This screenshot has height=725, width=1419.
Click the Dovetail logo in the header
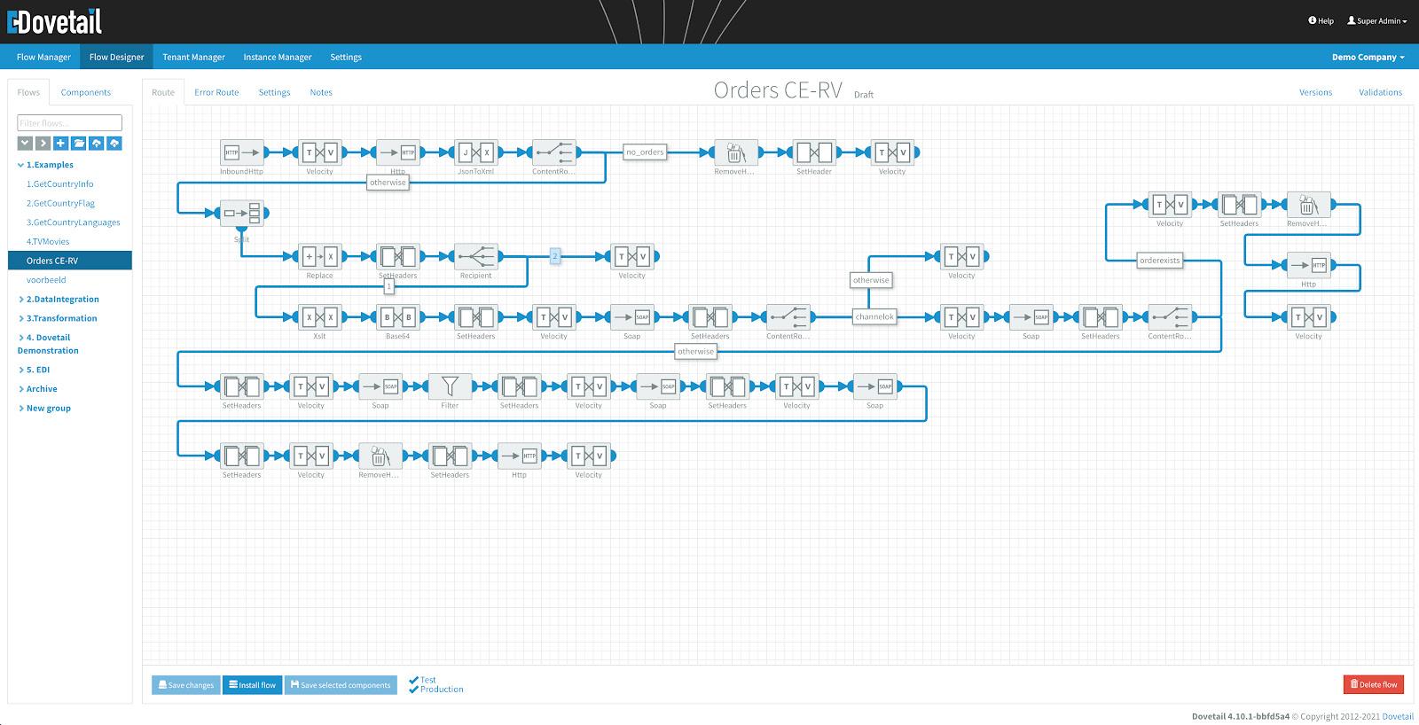click(x=54, y=21)
